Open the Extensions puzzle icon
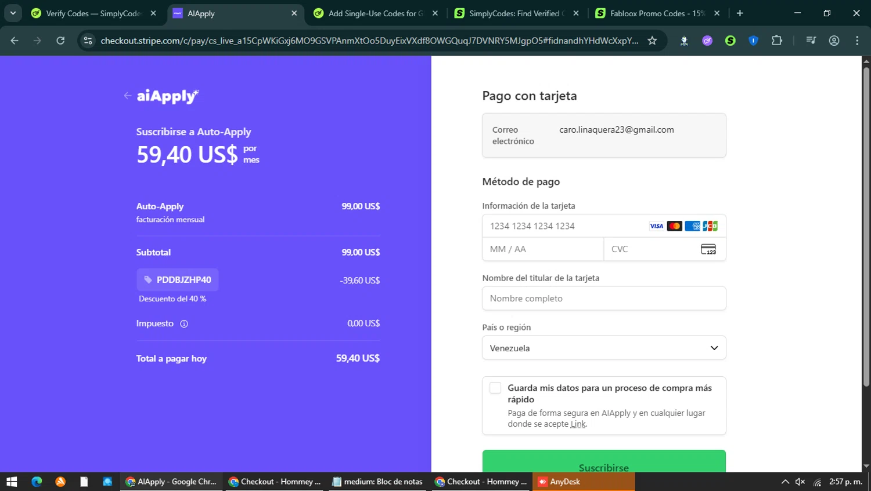Screen dimensions: 871x491 777,41
